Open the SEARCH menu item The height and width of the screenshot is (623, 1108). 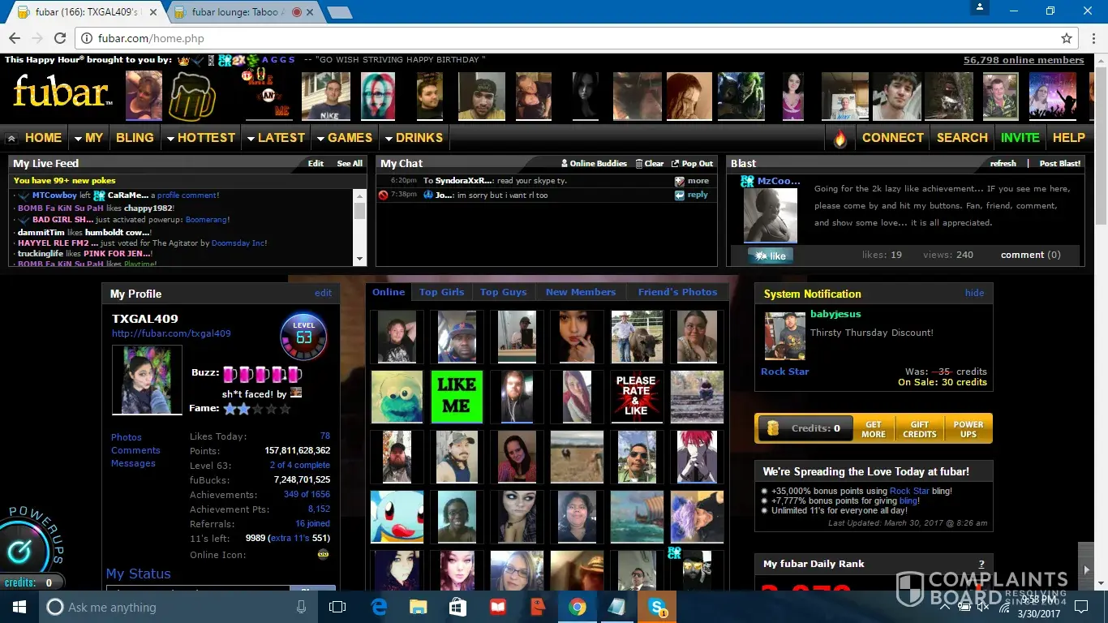click(x=962, y=138)
